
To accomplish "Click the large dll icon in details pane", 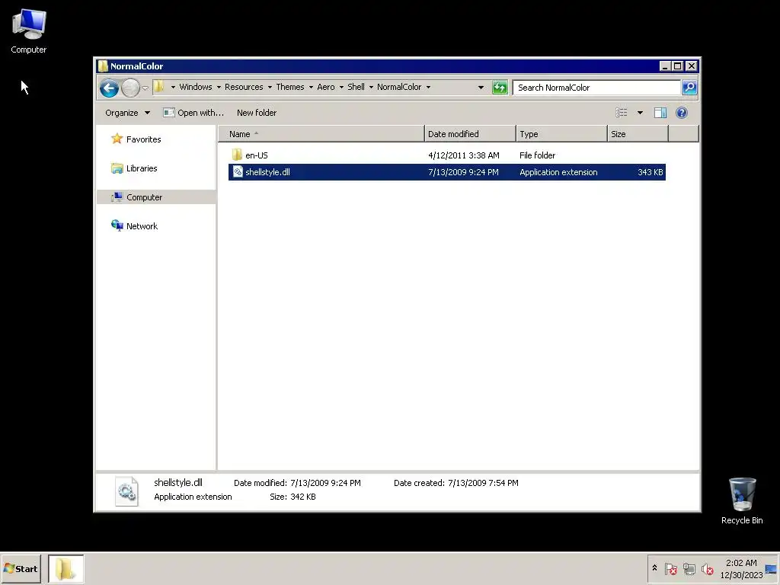I will (126, 491).
